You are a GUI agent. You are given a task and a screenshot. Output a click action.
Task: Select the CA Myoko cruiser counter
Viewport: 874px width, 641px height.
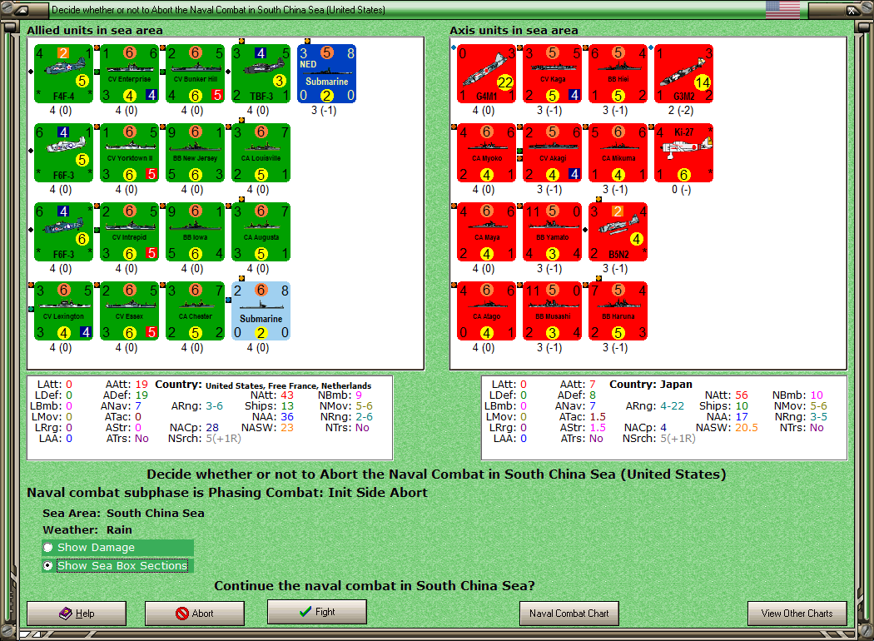(x=487, y=152)
